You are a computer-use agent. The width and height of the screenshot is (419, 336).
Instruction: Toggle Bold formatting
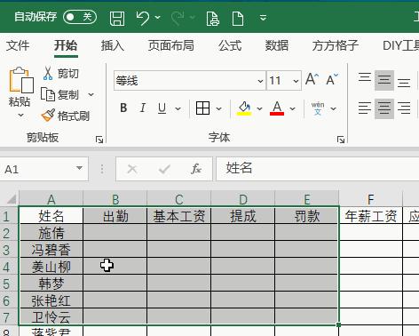123,108
